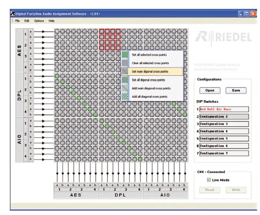Toggle green cross point DPL 2a input to AES 2a output
This screenshot has height=215, width=260.
[x=68, y=87]
